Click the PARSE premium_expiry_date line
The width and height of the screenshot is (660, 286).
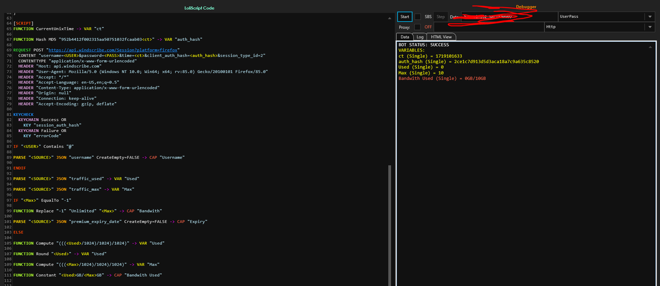click(110, 222)
